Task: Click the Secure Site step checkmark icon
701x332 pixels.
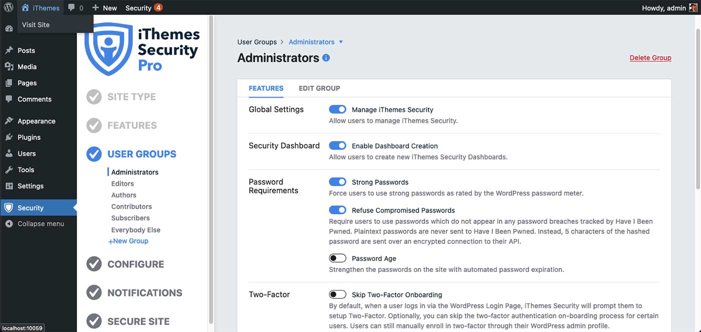Action: [x=94, y=321]
